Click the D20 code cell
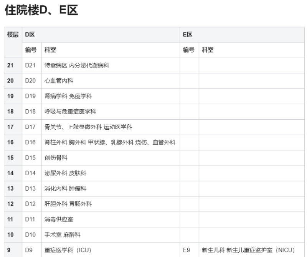The width and height of the screenshot is (307, 257). pyautogui.click(x=32, y=81)
